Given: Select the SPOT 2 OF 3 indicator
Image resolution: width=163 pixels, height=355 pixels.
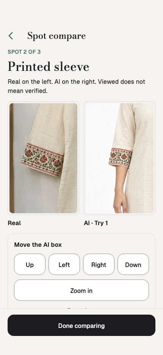Looking at the screenshot, I should pos(24,52).
